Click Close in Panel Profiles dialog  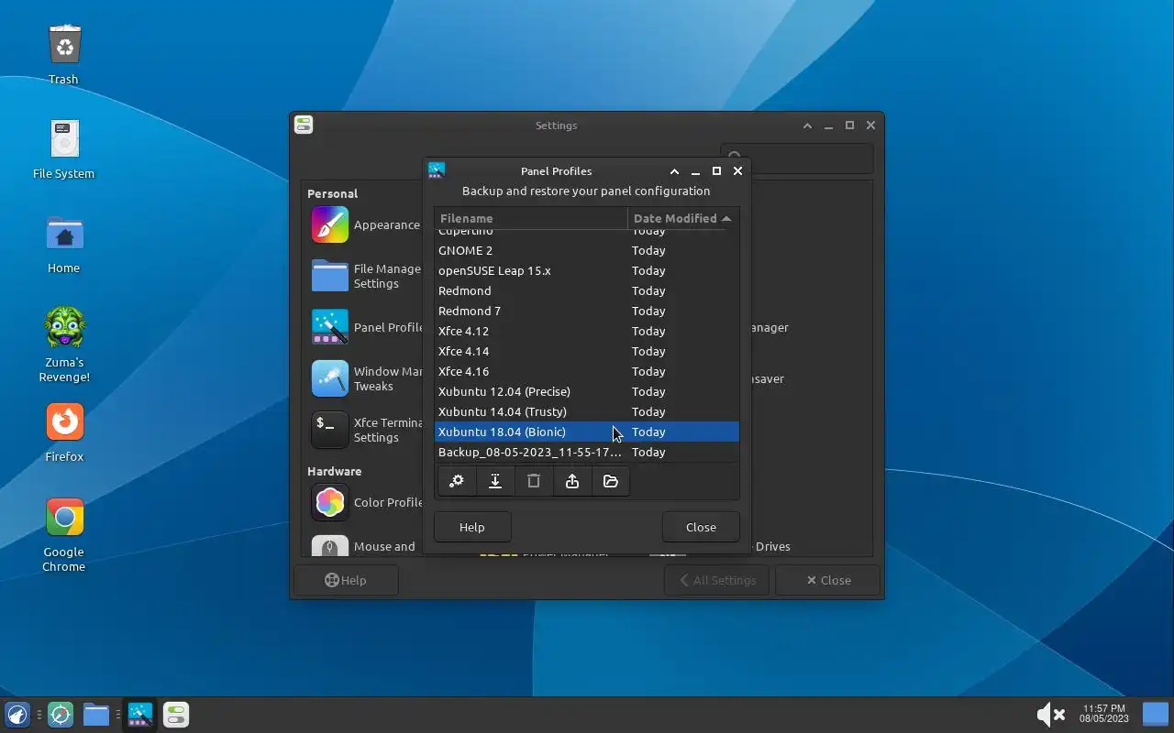[x=701, y=527]
